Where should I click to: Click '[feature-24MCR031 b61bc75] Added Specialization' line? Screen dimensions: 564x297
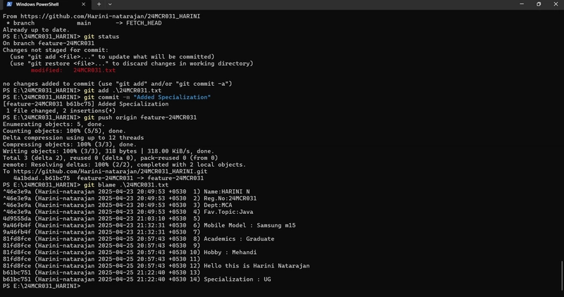click(x=85, y=104)
